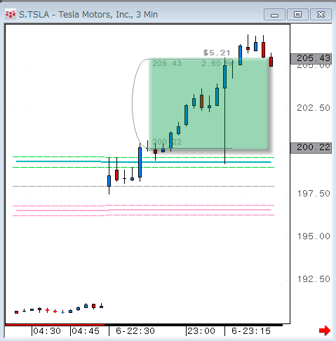Close the S.TSLA chart window

[x=321, y=15]
